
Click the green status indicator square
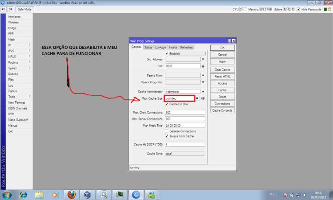[x=326, y=9]
